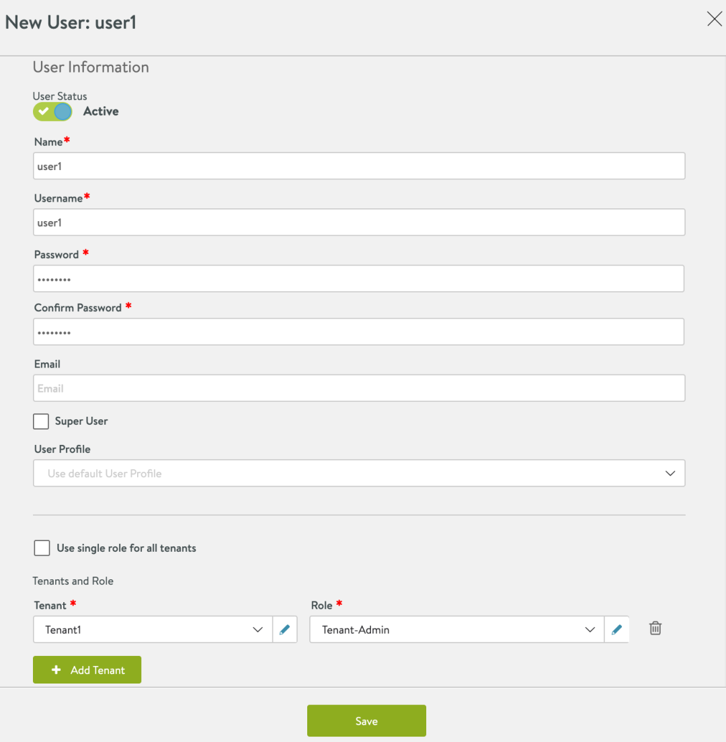
Task: Click the Save button
Action: (366, 720)
